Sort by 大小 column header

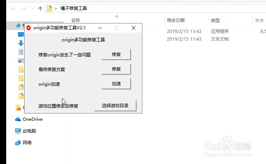tap(259, 20)
